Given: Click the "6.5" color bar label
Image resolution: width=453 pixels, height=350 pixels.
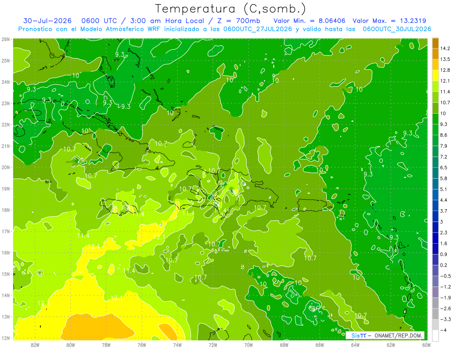Looking at the screenshot, I should click(x=444, y=168).
